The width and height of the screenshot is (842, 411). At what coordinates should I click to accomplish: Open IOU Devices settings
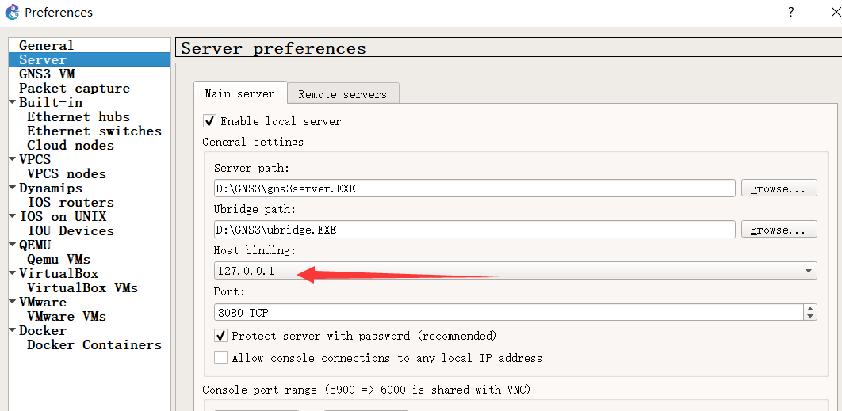tap(71, 230)
